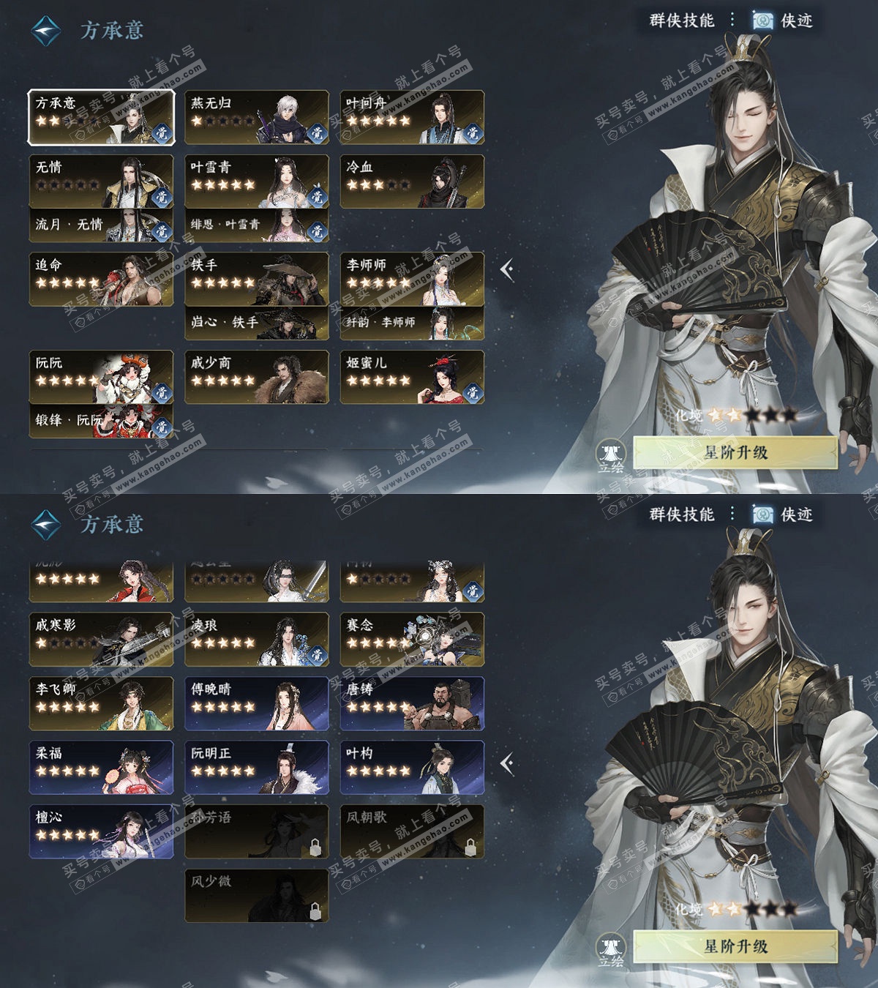Open 侠迹 tab in the upper panel

point(783,20)
